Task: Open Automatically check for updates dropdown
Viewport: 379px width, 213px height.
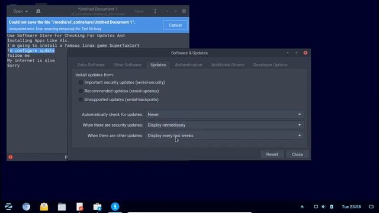Action: pyautogui.click(x=224, y=114)
